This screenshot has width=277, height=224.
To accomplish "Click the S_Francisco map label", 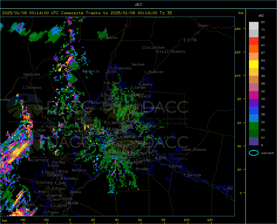I will [121, 68].
